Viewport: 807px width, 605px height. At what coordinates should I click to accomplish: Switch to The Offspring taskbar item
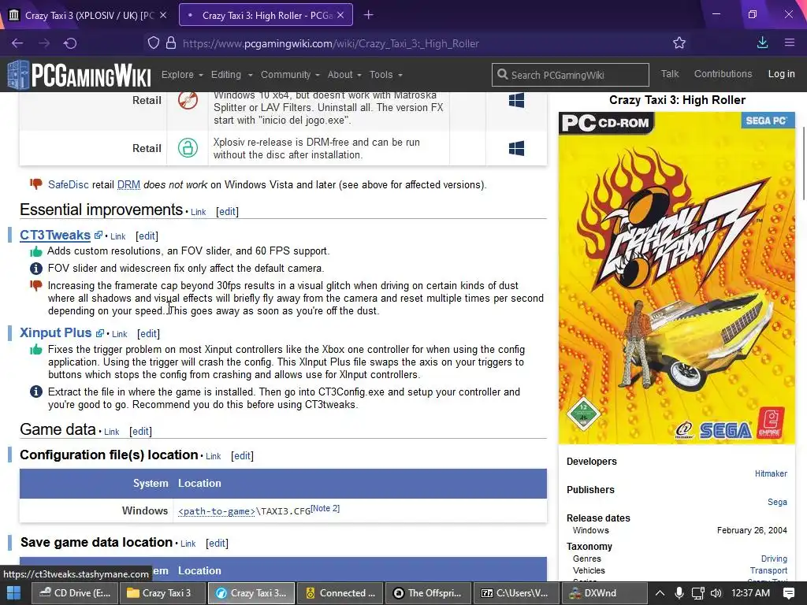428,592
